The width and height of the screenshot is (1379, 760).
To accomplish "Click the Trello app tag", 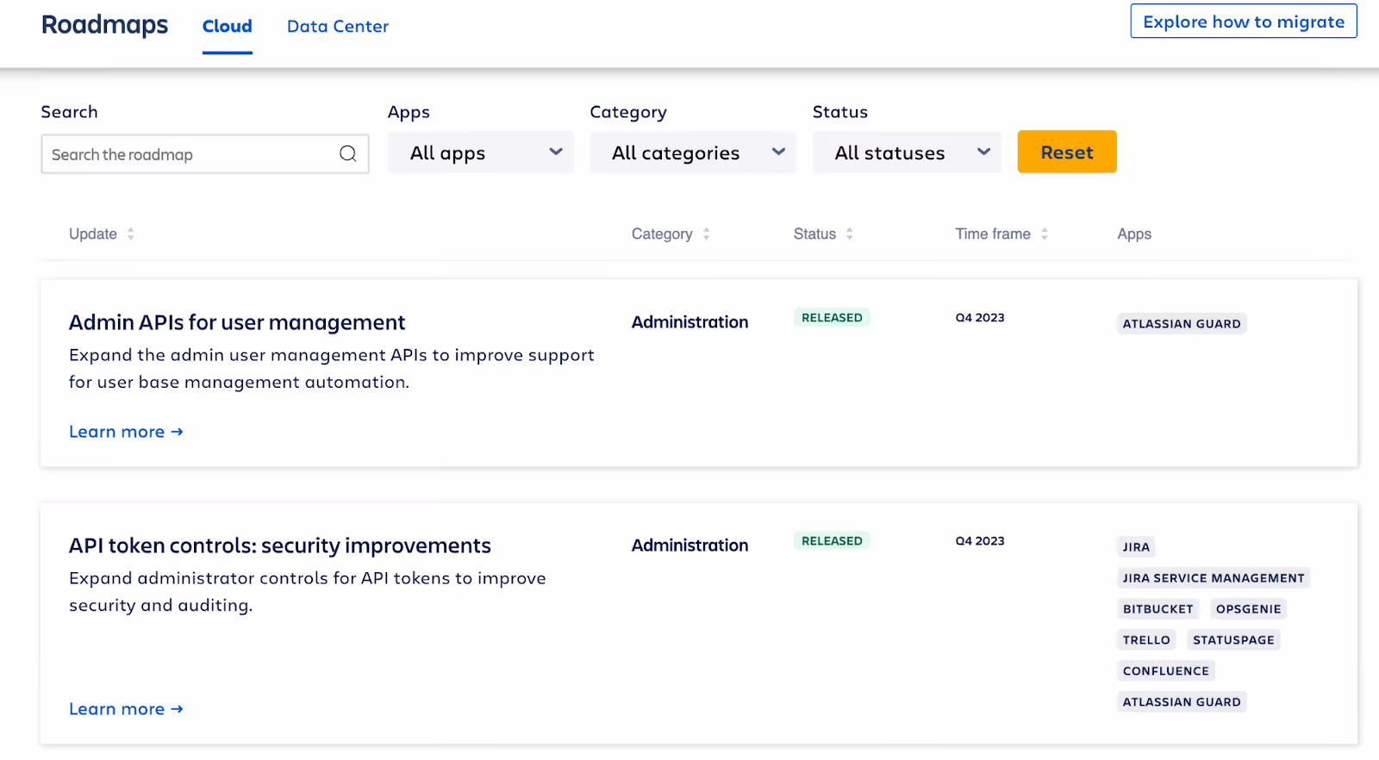I will click(1146, 640).
